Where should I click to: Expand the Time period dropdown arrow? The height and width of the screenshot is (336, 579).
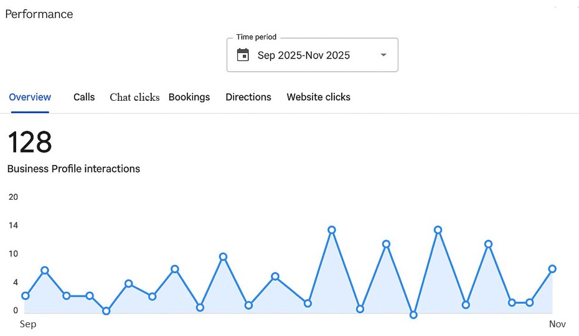[384, 55]
